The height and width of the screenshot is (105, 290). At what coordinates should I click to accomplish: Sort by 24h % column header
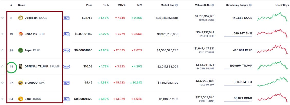122,5
